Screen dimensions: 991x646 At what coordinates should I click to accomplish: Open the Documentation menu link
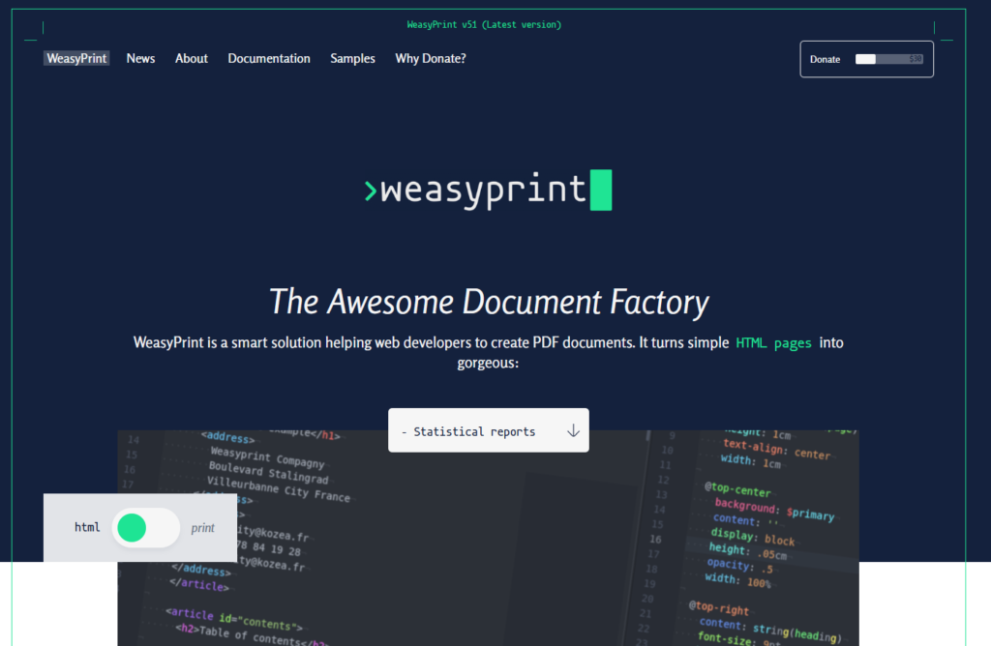coord(269,58)
